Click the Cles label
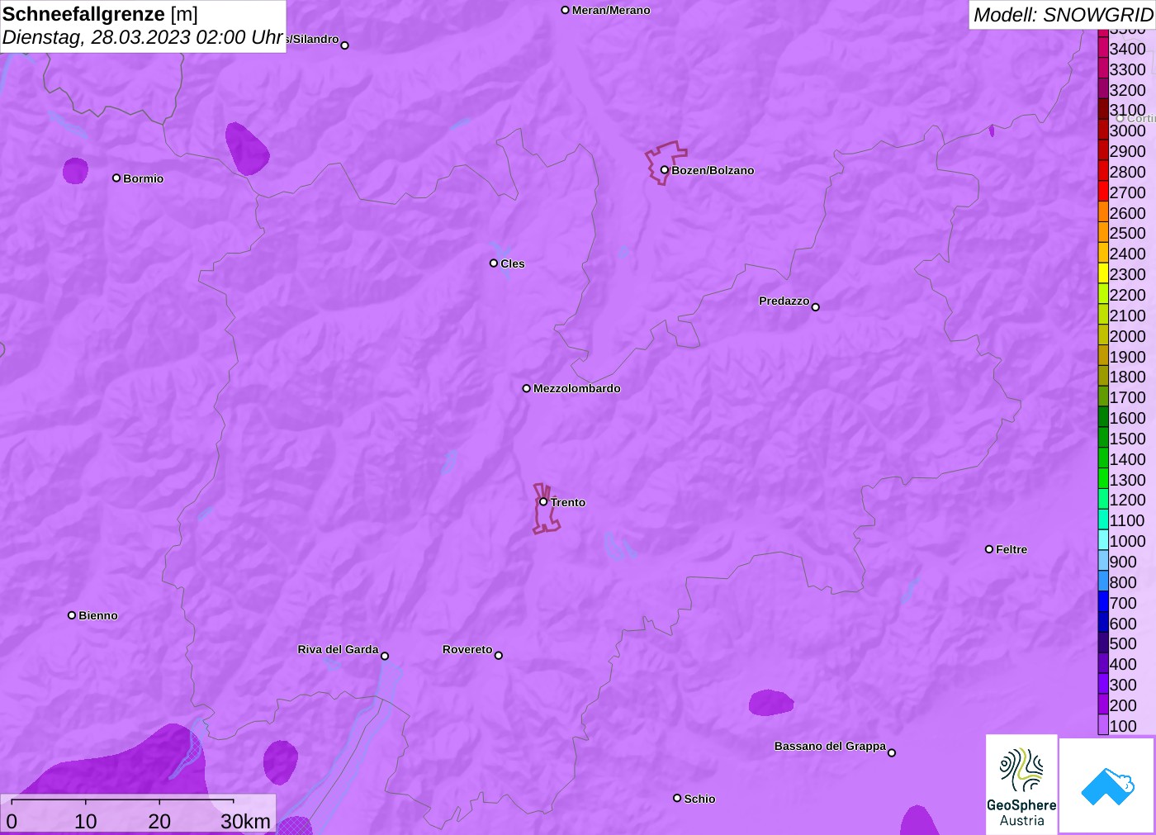This screenshot has width=1156, height=835. coord(513,263)
